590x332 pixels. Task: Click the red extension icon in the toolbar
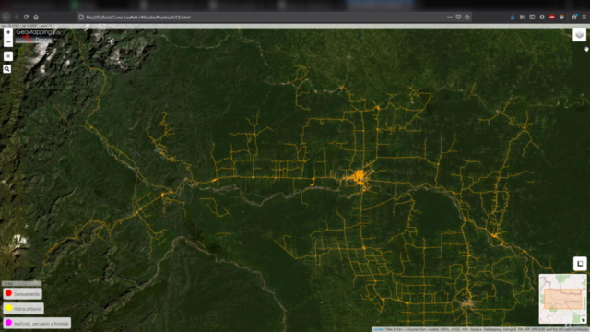click(x=551, y=17)
